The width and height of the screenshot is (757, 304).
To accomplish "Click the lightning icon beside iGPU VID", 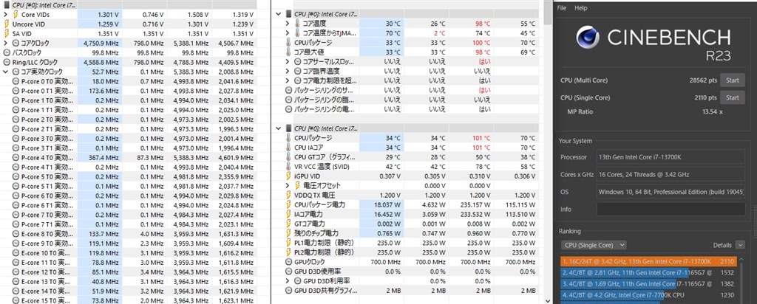I will (289, 176).
